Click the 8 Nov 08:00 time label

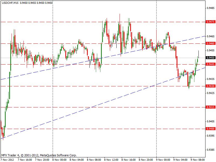[94, 160]
